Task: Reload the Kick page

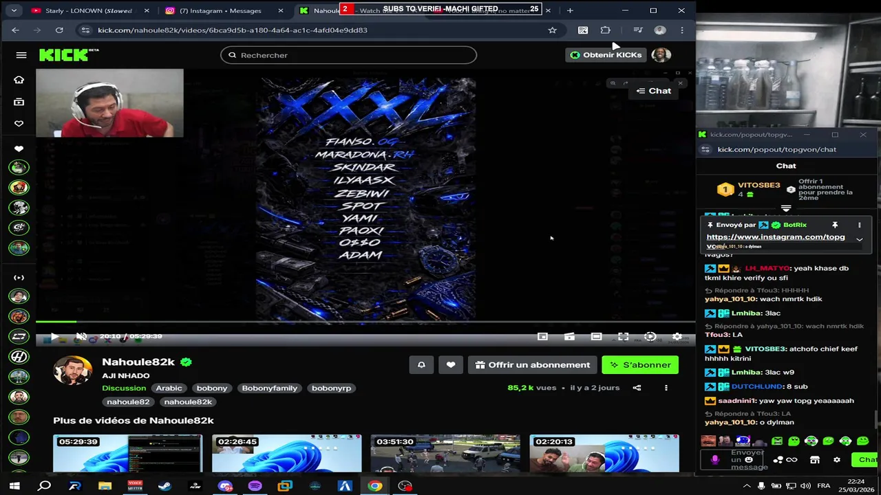Action: (x=59, y=30)
